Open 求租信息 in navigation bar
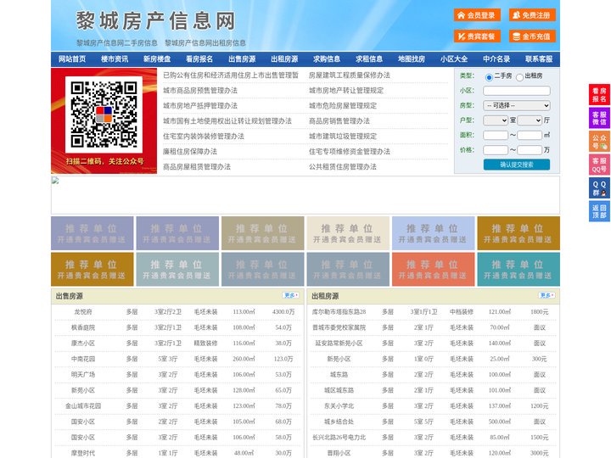Screen dimensions: 611x458 click(369, 59)
